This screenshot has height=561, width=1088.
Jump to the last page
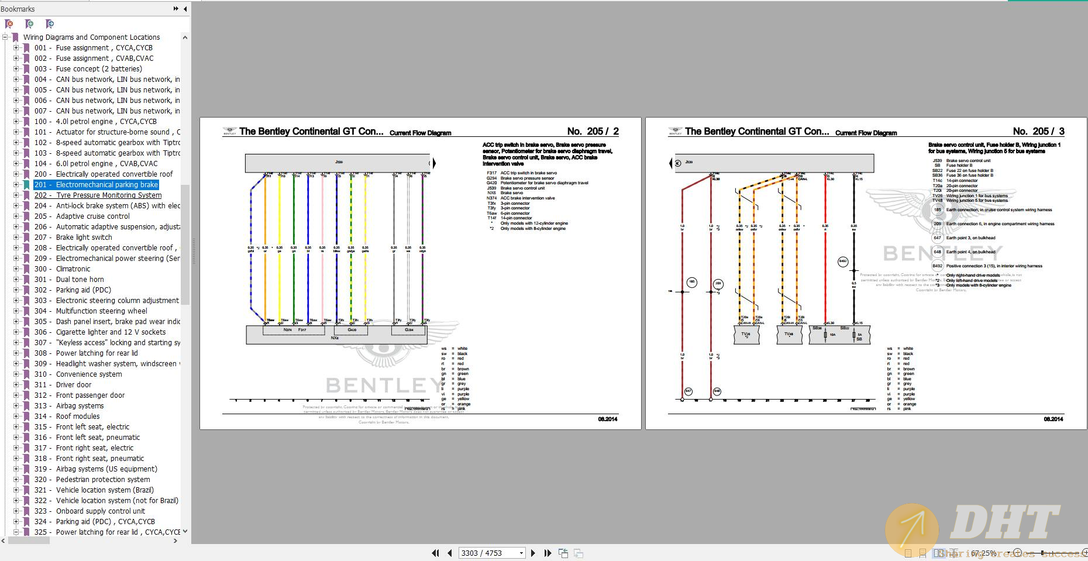pos(548,553)
